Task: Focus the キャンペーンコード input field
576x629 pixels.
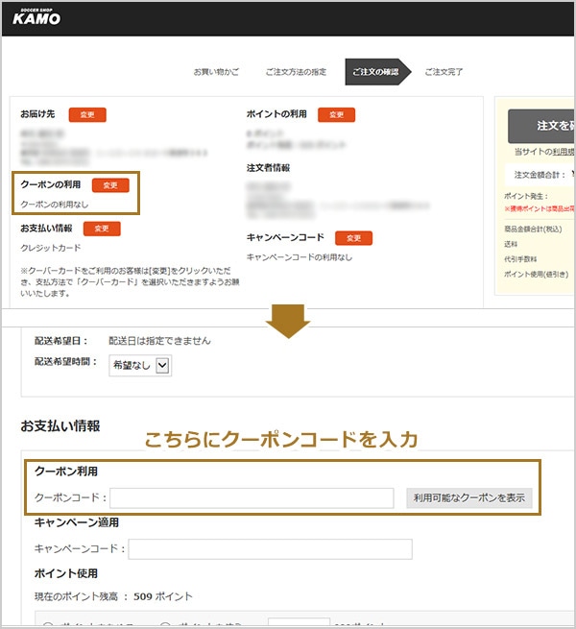Action: pos(270,548)
